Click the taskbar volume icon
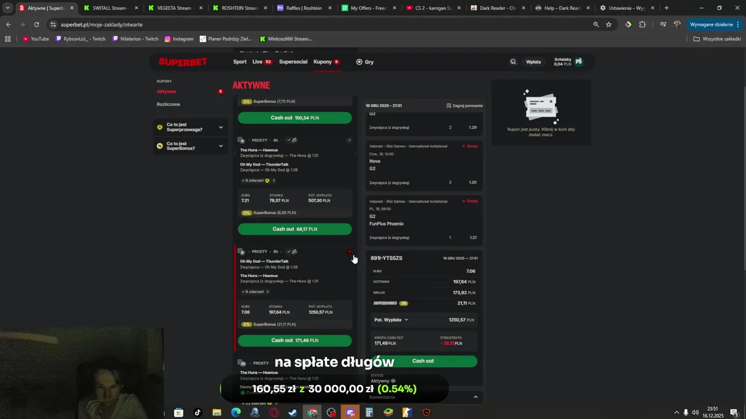 pos(695,413)
